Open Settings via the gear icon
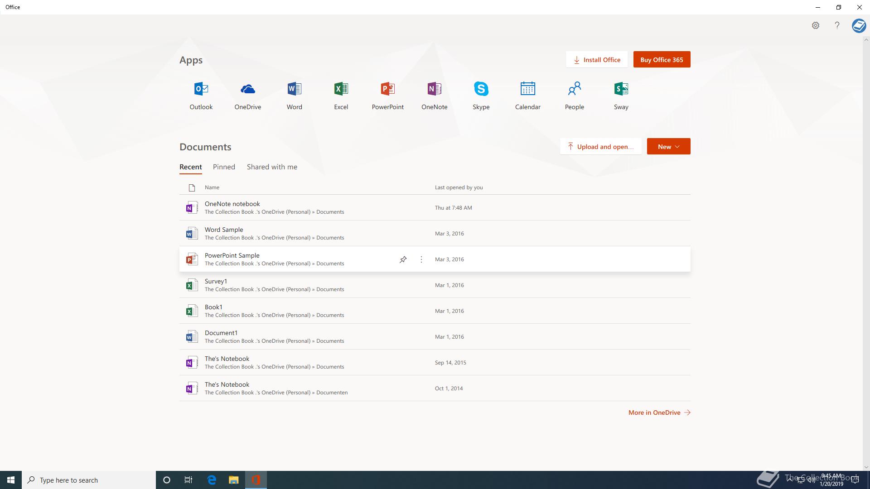The height and width of the screenshot is (489, 870). (x=816, y=25)
